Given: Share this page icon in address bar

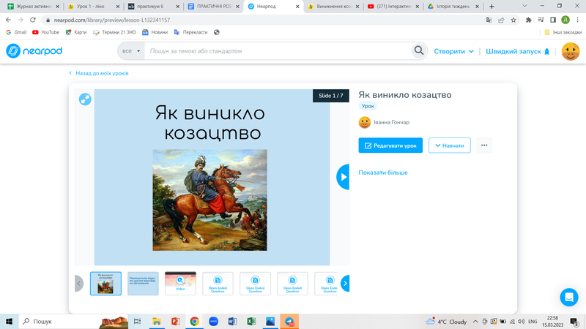Looking at the screenshot, I should coord(501,20).
